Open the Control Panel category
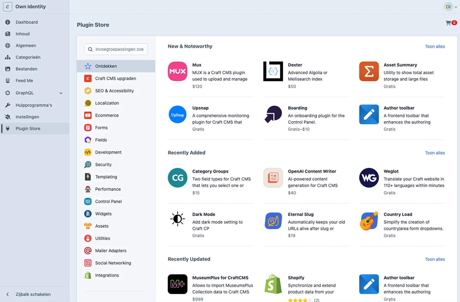 116,201
